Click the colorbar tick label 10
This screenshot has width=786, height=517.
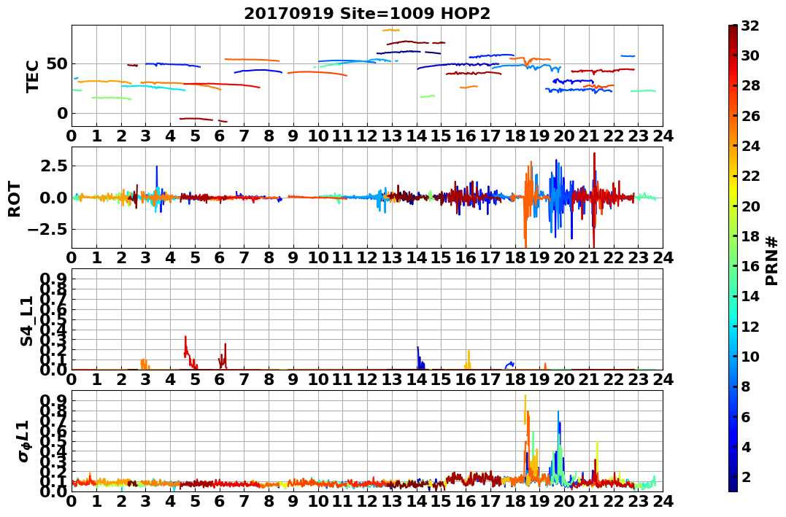tap(750, 356)
